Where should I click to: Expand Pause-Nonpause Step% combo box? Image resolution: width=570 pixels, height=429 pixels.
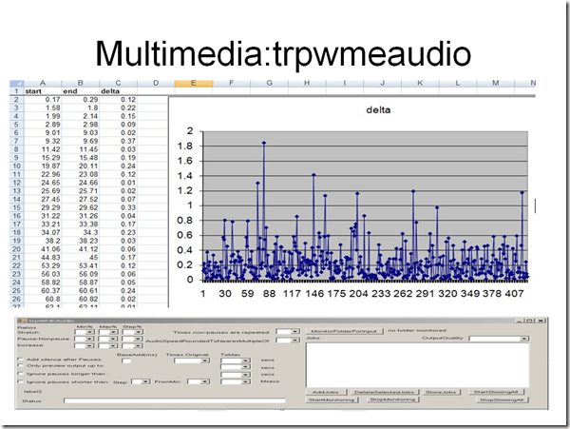(x=138, y=339)
